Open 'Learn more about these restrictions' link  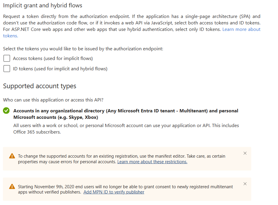[152, 162]
